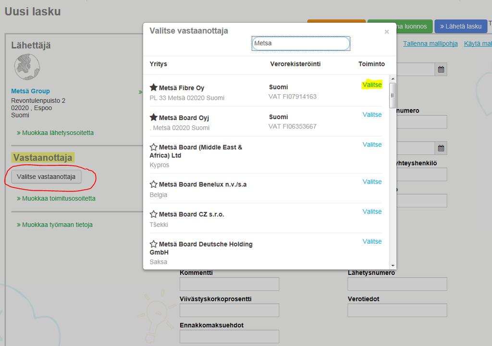Click the Lähetysnumero input field

click(397, 284)
